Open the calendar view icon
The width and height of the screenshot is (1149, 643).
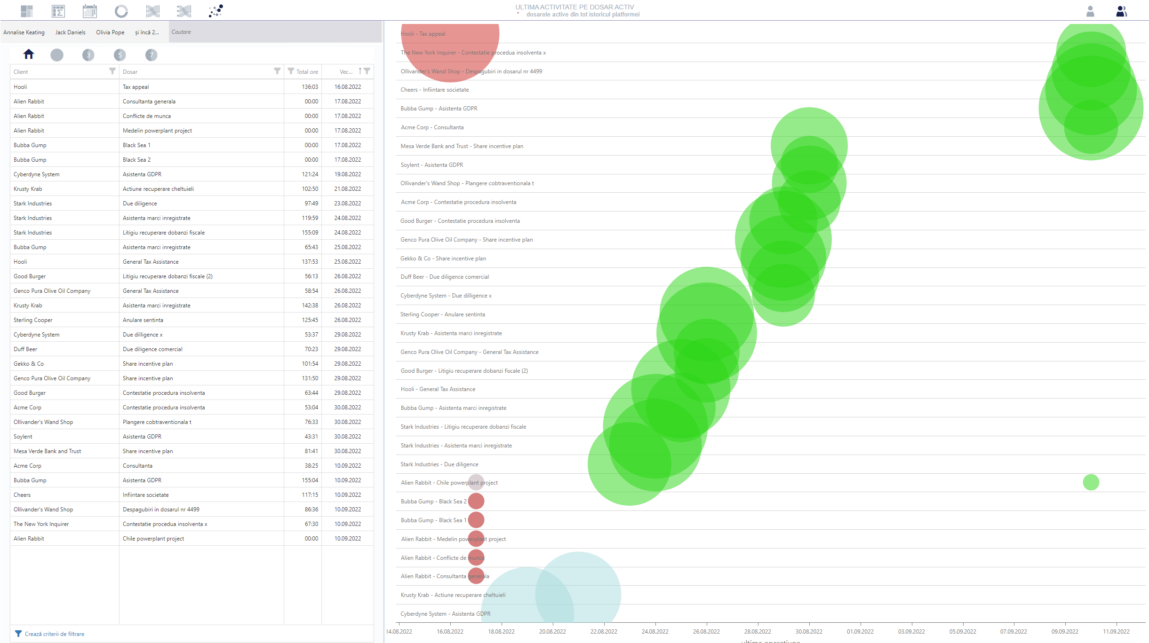(89, 11)
